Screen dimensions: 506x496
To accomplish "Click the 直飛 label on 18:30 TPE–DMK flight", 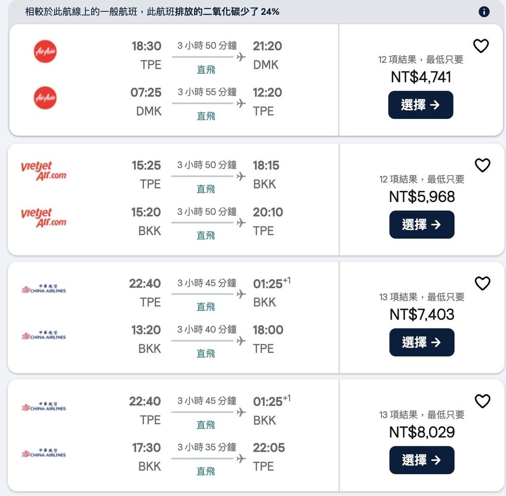I will [206, 70].
